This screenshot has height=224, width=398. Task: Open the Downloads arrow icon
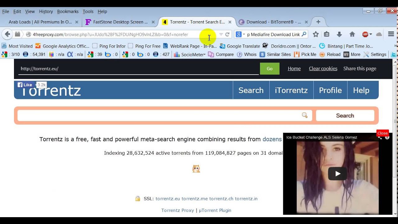coord(339,34)
